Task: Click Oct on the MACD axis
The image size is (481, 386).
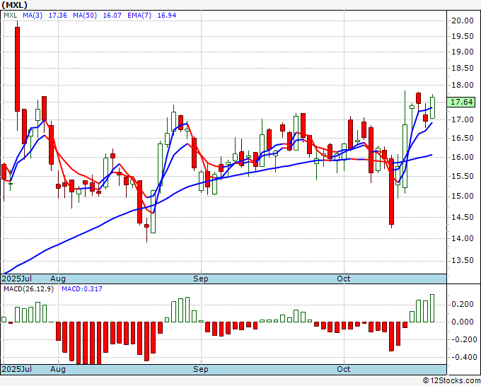Action: 344,369
